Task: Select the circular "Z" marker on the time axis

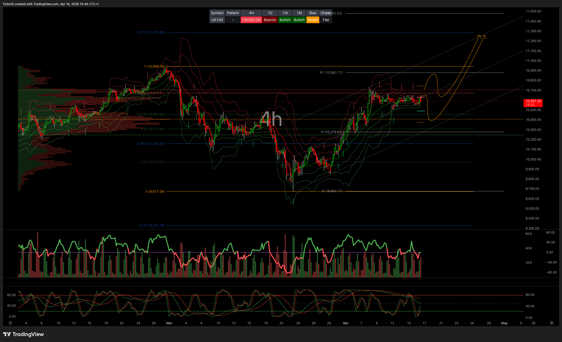Action: tap(10, 323)
